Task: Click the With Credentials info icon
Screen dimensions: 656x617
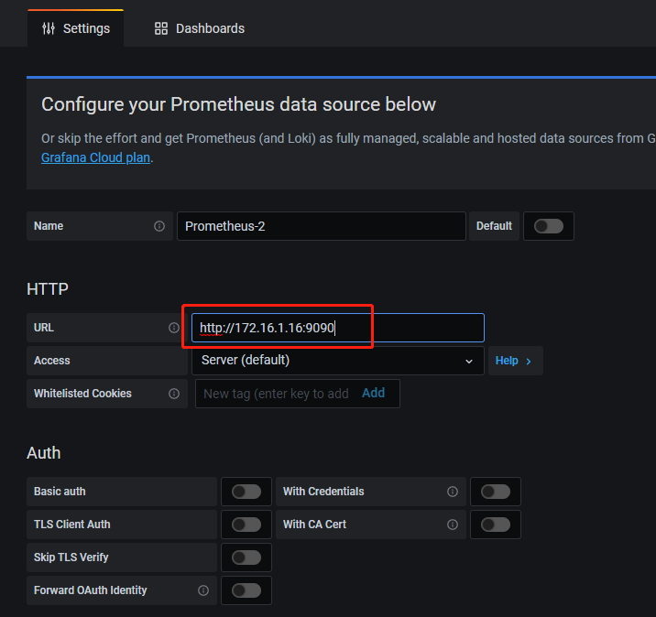Action: [452, 492]
